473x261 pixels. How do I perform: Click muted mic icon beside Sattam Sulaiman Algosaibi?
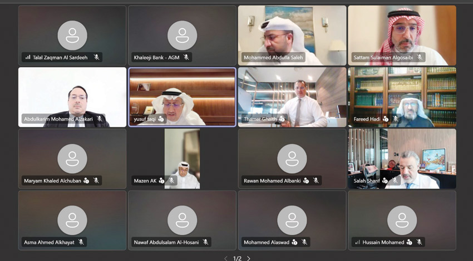[420, 57]
